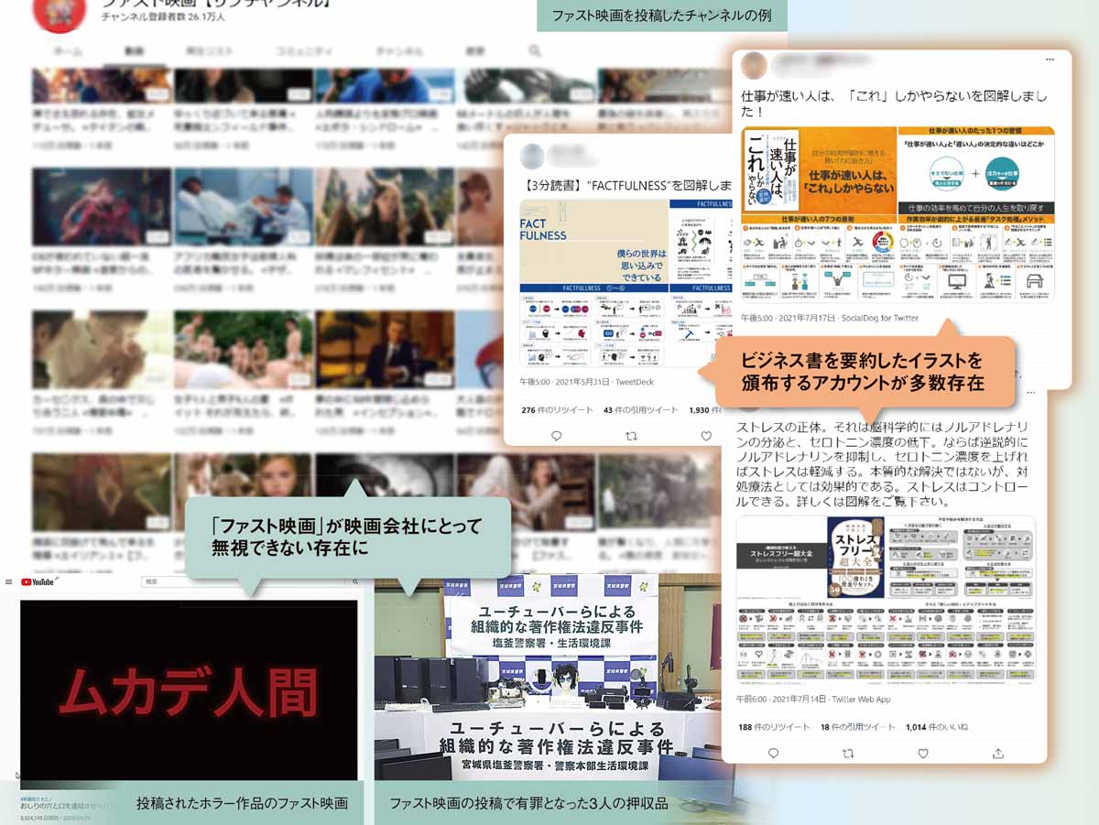Open the FACTFULNESS infographic image
Screen dimensions: 1099x825
point(626,285)
